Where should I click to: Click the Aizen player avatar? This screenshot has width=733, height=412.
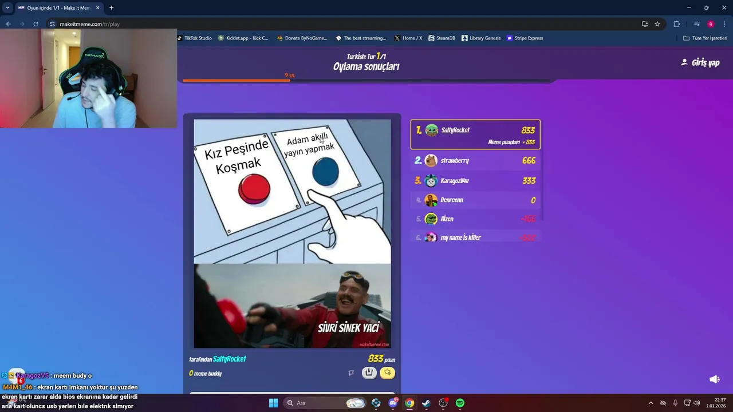tap(431, 219)
